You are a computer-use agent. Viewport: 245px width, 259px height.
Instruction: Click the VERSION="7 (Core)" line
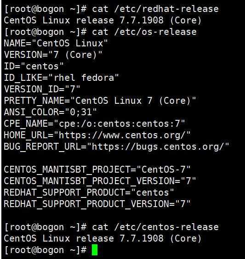53,55
